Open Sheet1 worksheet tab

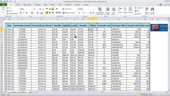tap(31, 92)
